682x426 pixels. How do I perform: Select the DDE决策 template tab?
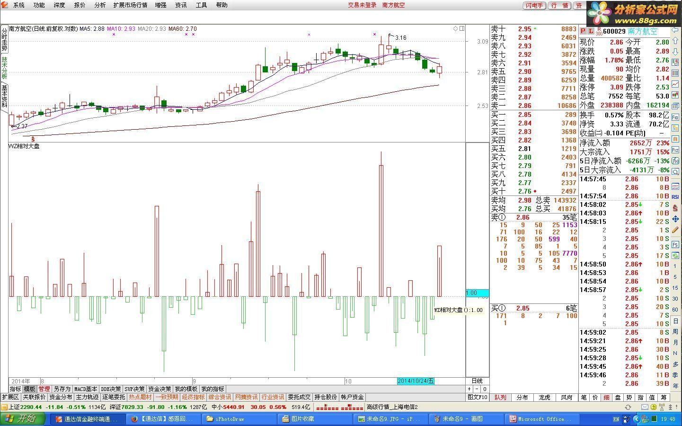point(111,389)
